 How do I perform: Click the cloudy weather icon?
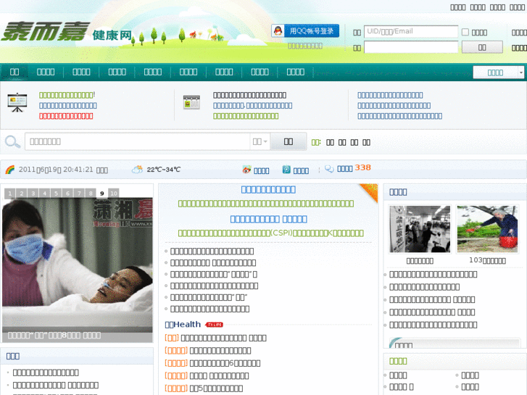[137, 169]
